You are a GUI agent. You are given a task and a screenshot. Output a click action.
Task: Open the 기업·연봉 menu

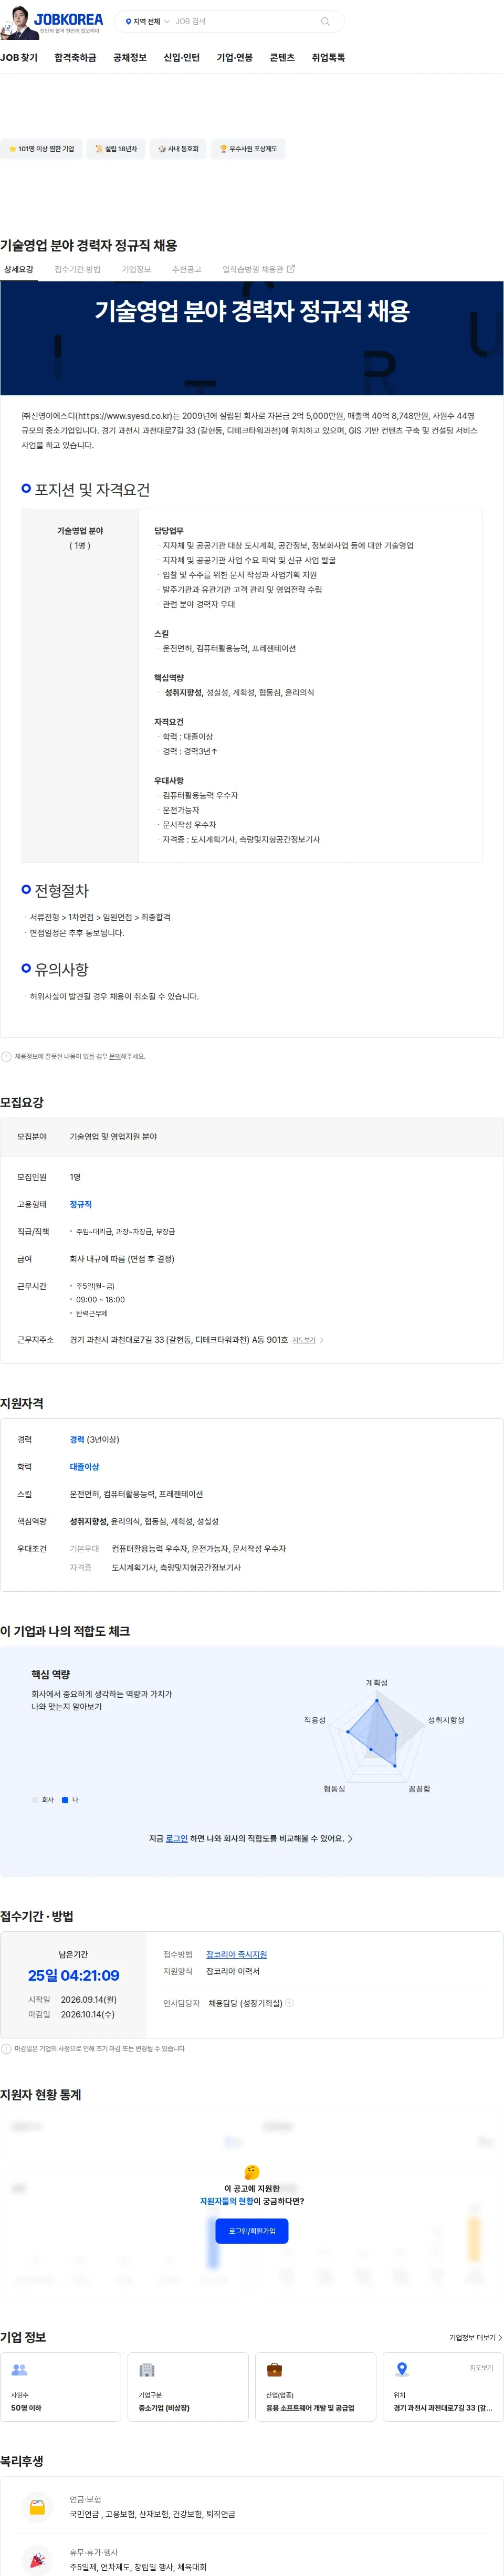tap(235, 58)
